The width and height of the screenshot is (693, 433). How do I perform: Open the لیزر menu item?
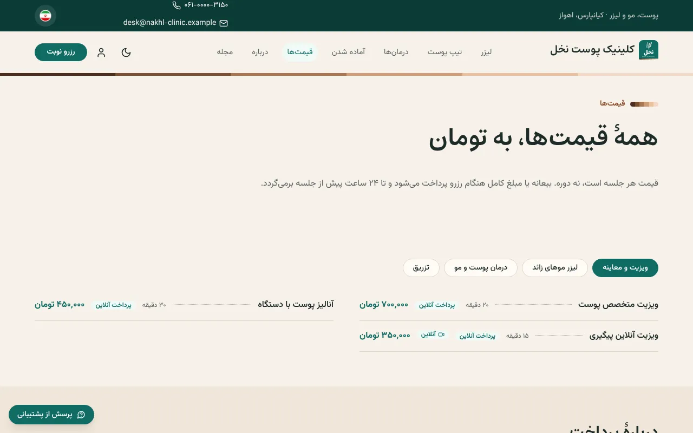coord(486,52)
